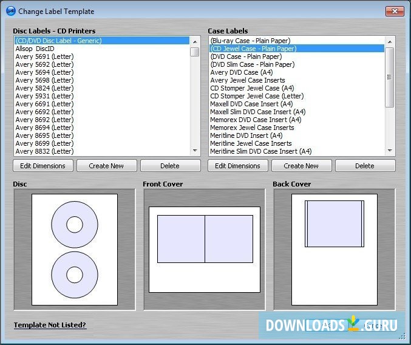Choose (DVD Slim Case - Plain Paper)
The width and height of the screenshot is (411, 345).
tap(297, 64)
